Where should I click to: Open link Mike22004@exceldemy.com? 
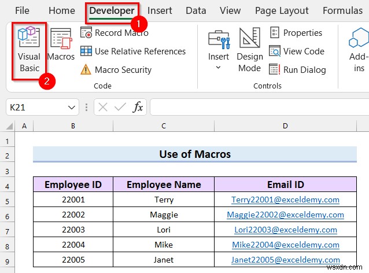tap(286, 245)
